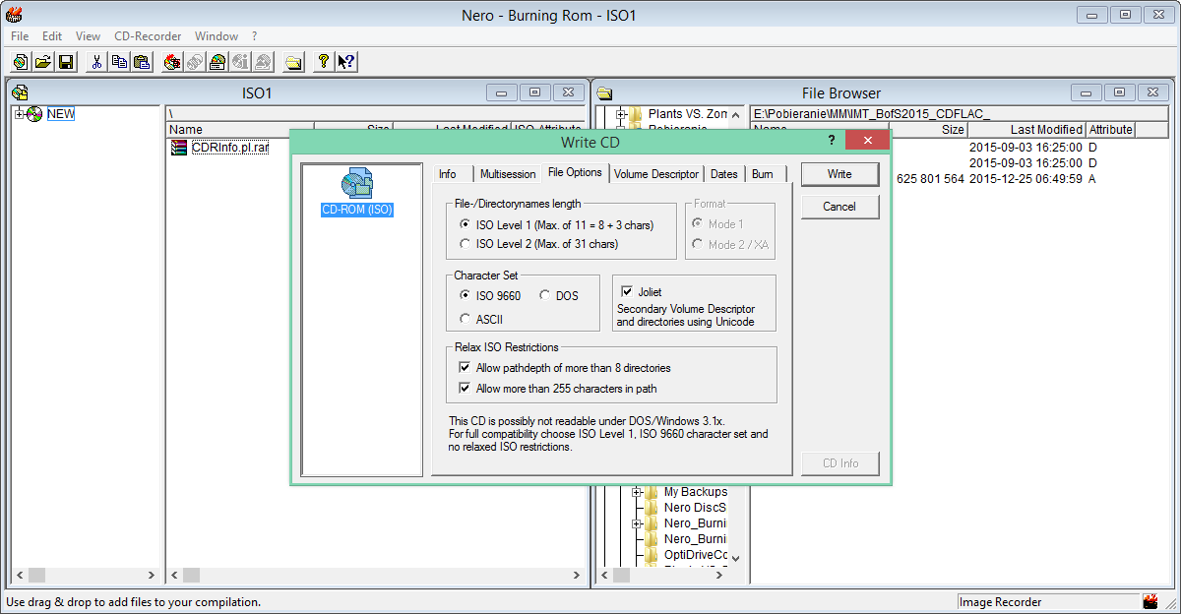Open the Edit menu
Viewport: 1181px width, 614px height.
(52, 36)
